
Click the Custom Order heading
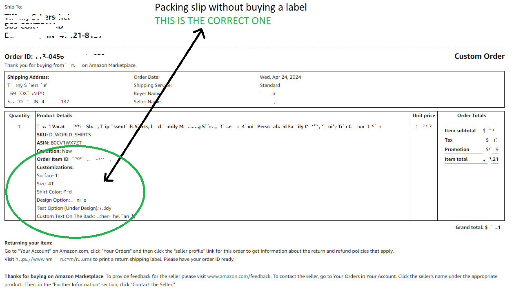click(x=479, y=56)
